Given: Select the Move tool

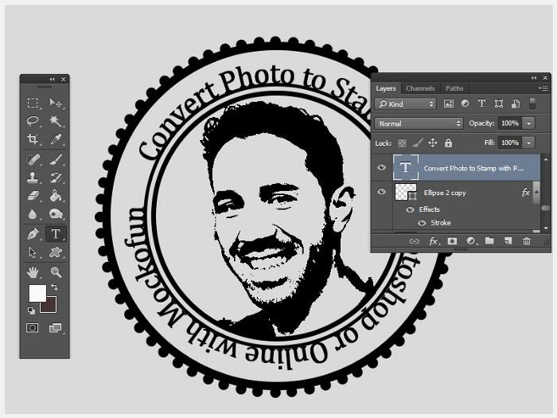Looking at the screenshot, I should (x=56, y=103).
